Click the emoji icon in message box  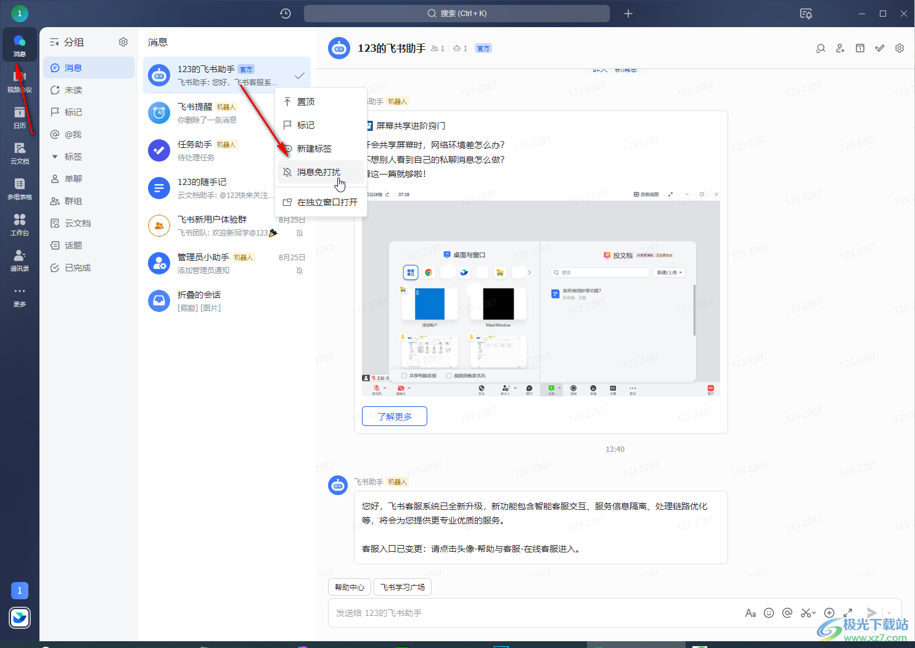(769, 613)
